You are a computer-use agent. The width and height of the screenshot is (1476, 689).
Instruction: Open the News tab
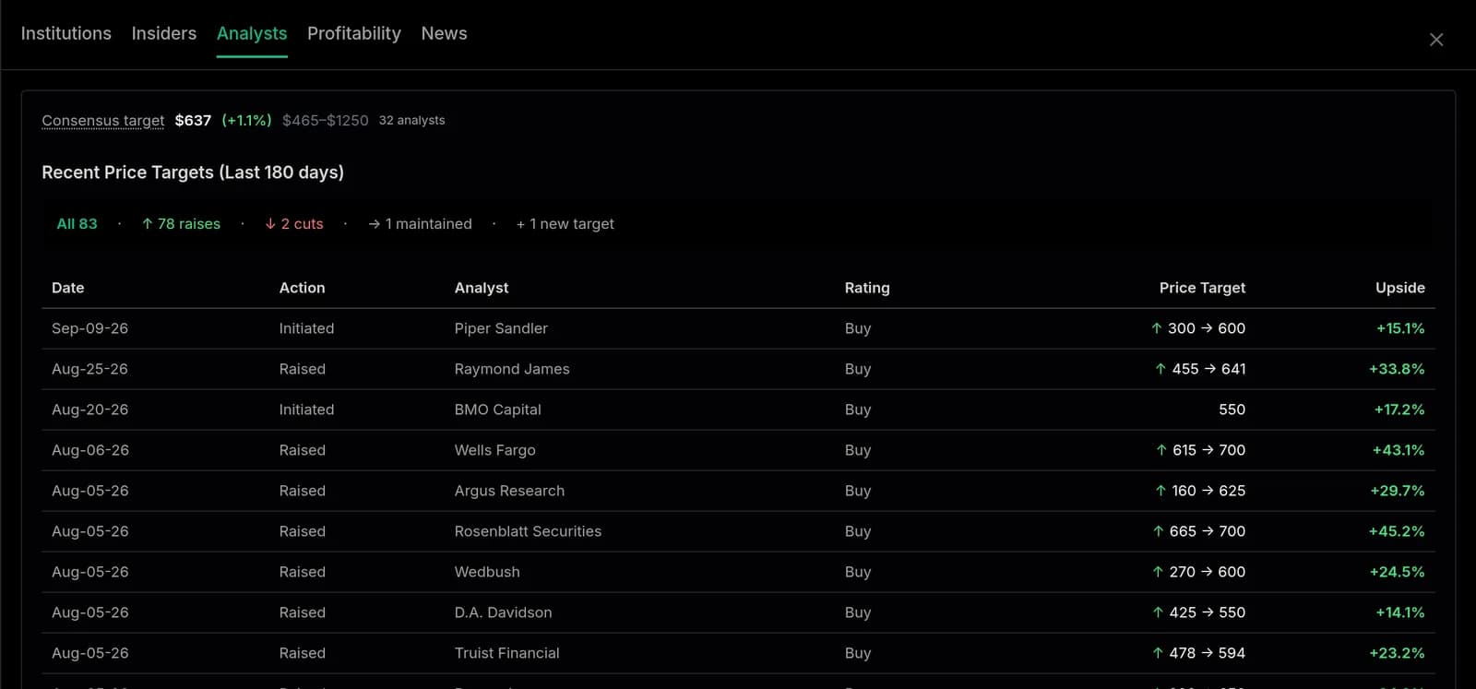pos(444,33)
